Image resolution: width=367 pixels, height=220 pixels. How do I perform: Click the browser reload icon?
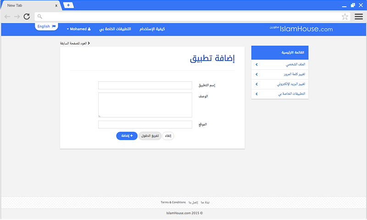27,16
